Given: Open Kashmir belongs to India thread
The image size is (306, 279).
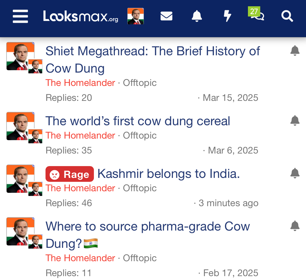Looking at the screenshot, I should (169, 174).
